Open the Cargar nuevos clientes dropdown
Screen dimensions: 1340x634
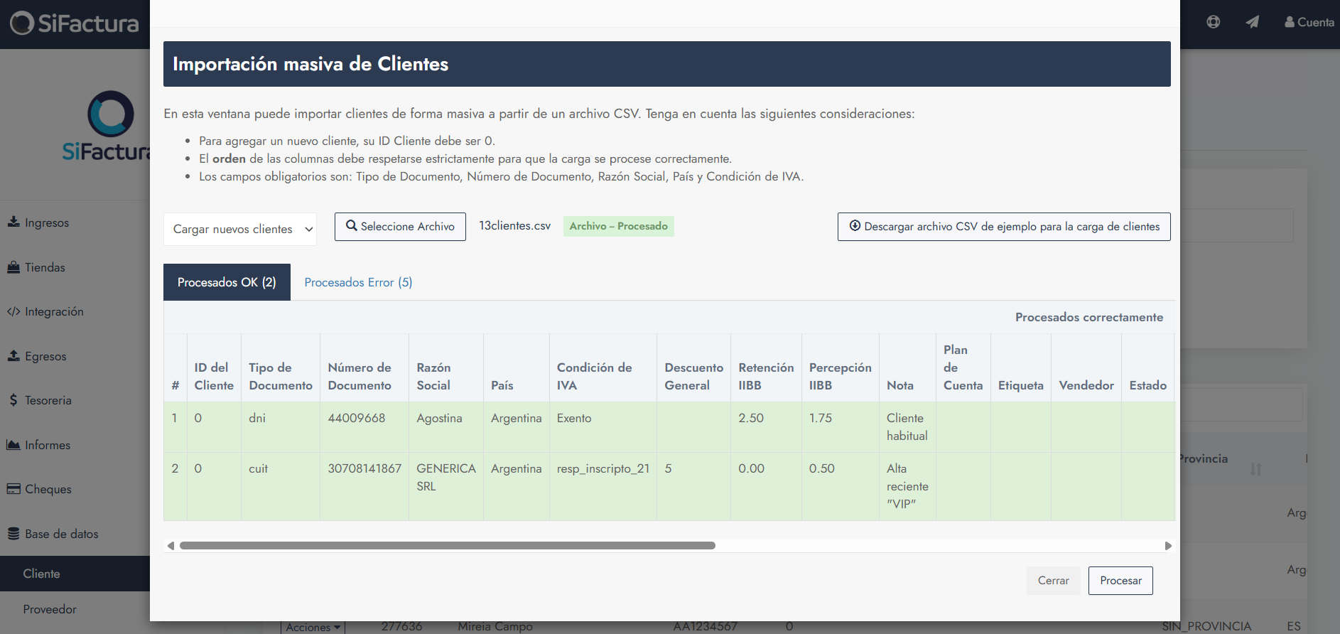(240, 229)
